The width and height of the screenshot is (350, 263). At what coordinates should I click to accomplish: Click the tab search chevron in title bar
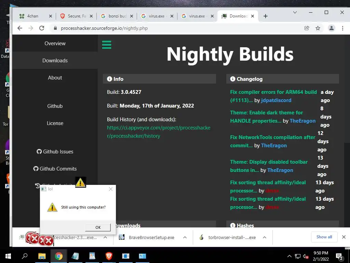pyautogui.click(x=295, y=12)
